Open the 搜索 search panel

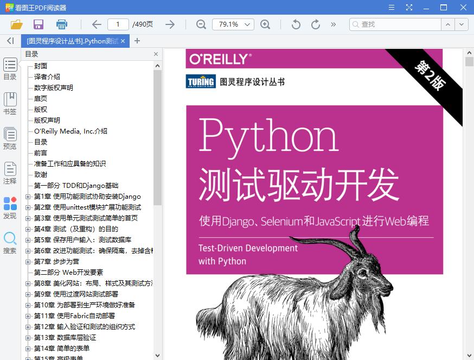[10, 243]
